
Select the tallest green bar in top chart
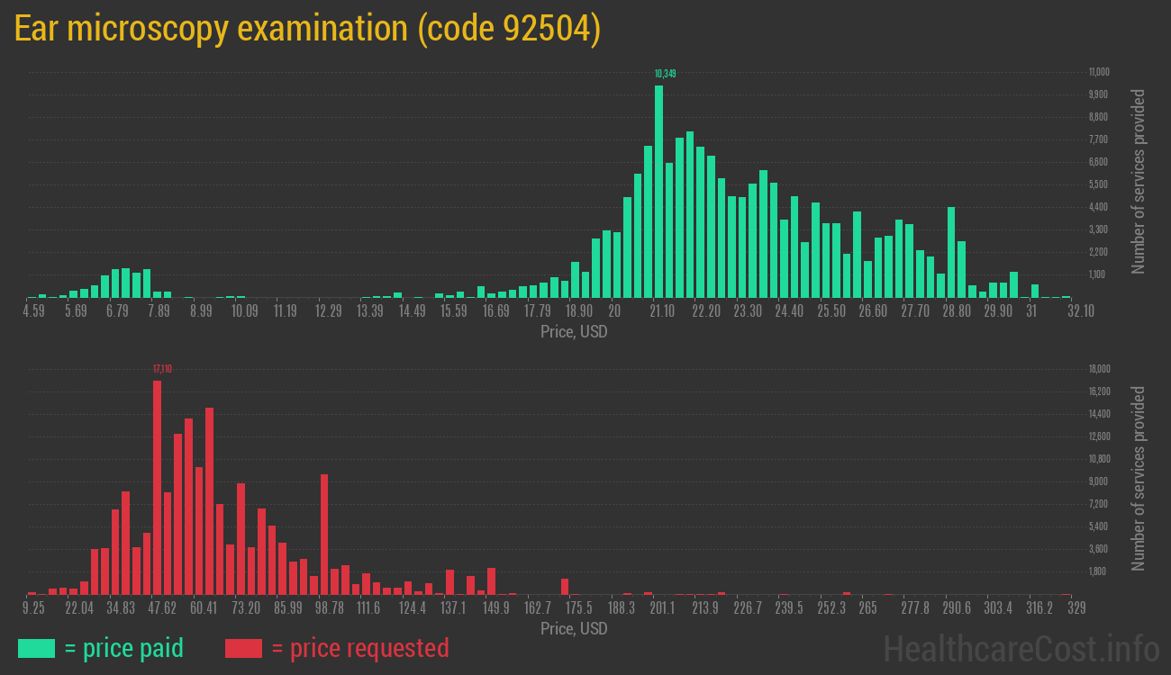(x=658, y=191)
